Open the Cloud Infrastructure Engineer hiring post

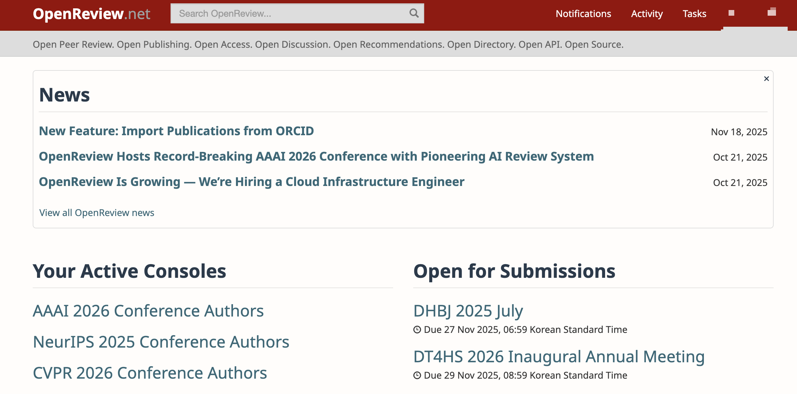pos(251,182)
